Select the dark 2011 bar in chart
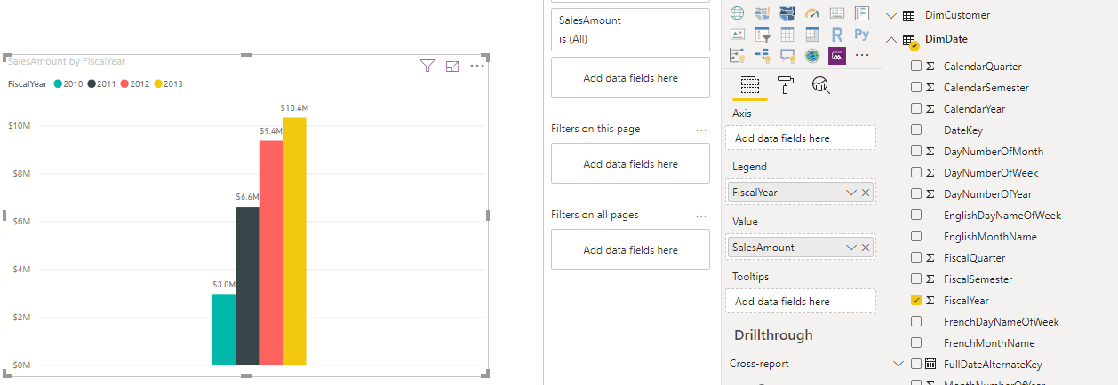The width and height of the screenshot is (1118, 385). pyautogui.click(x=247, y=286)
